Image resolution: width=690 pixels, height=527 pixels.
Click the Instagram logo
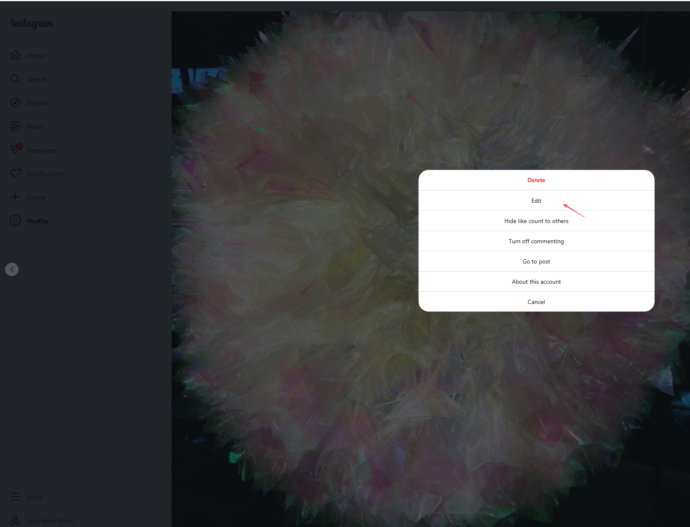(32, 24)
